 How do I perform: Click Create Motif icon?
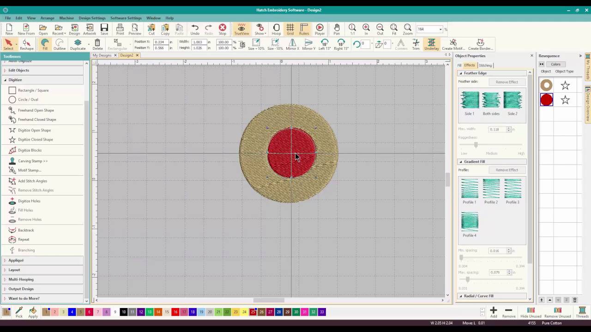453,45
